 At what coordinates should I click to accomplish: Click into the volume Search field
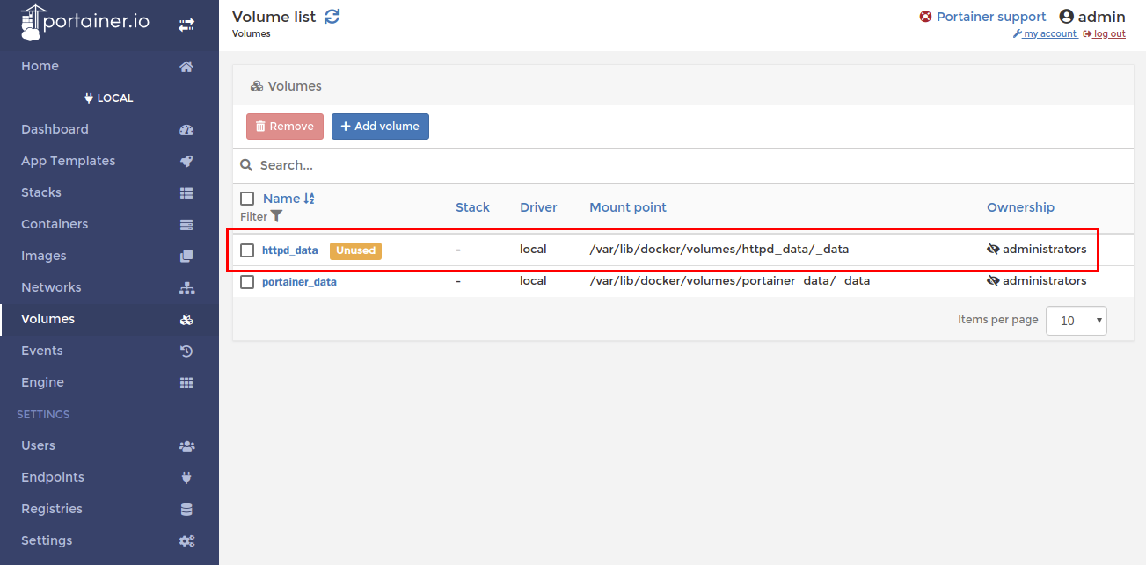click(686, 165)
